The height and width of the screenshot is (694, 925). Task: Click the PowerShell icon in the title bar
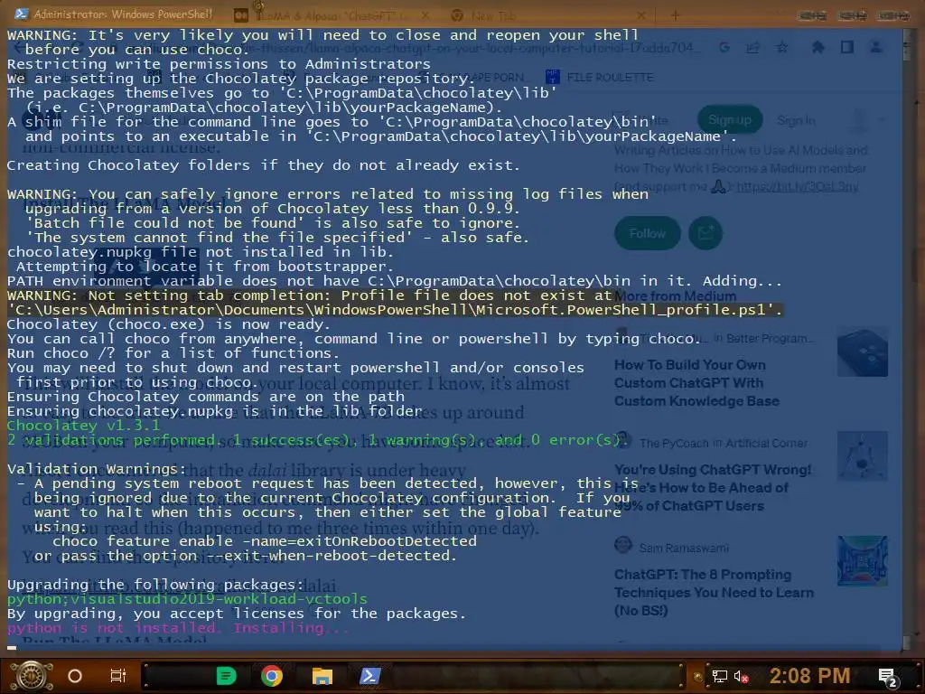[22, 14]
